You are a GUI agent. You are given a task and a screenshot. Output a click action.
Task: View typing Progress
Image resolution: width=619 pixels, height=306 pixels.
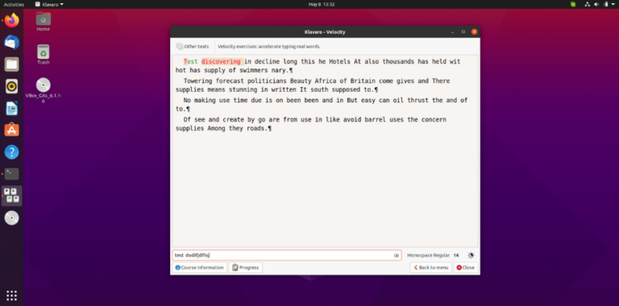(x=246, y=267)
